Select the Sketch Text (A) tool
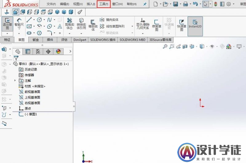The image size is (246, 163). tap(60, 26)
